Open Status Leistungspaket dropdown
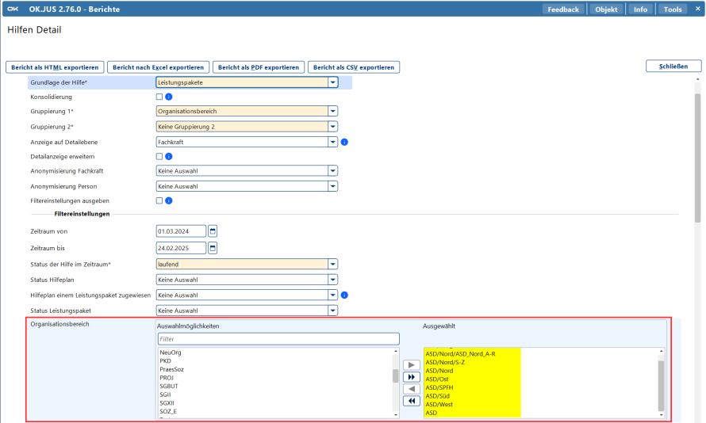The width and height of the screenshot is (706, 423). coord(332,311)
